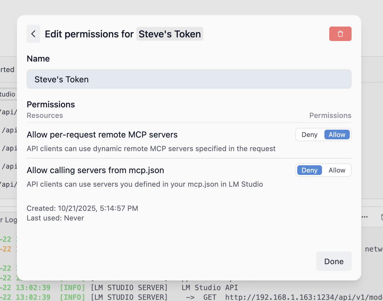Go back using the left chevron
This screenshot has width=383, height=301.
click(x=33, y=34)
